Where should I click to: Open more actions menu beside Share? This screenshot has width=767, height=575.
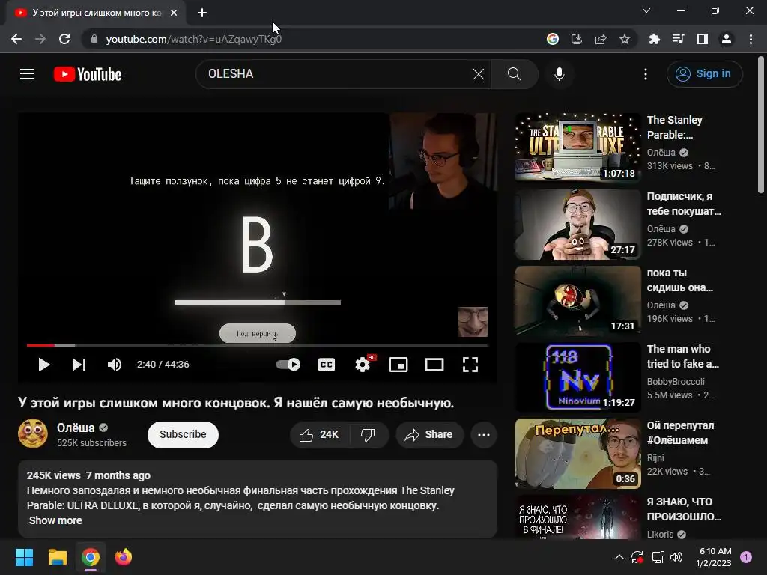pos(484,435)
